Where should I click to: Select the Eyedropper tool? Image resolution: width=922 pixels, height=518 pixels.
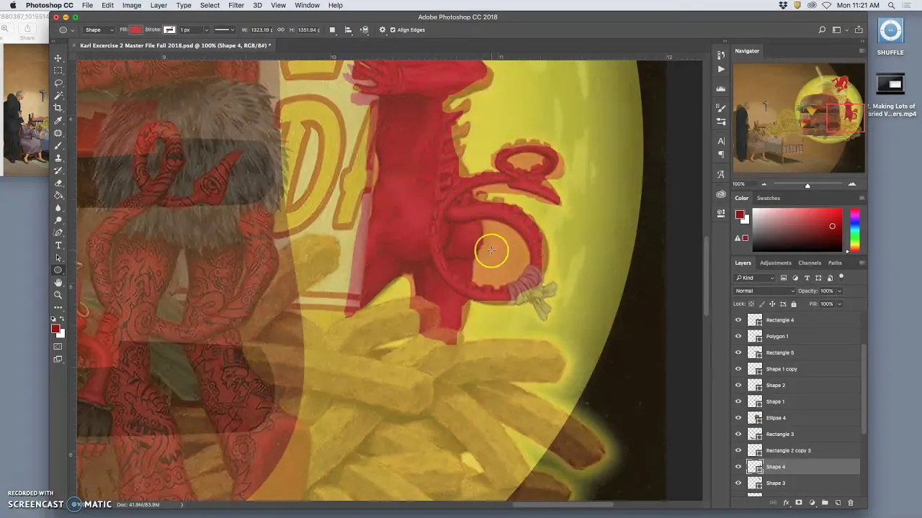click(58, 121)
